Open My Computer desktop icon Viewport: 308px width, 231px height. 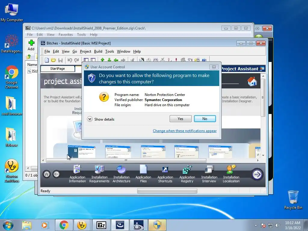coord(12,13)
